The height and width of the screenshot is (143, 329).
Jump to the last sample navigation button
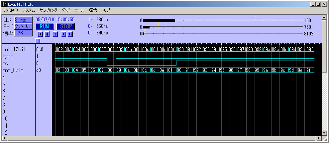(x=70, y=34)
